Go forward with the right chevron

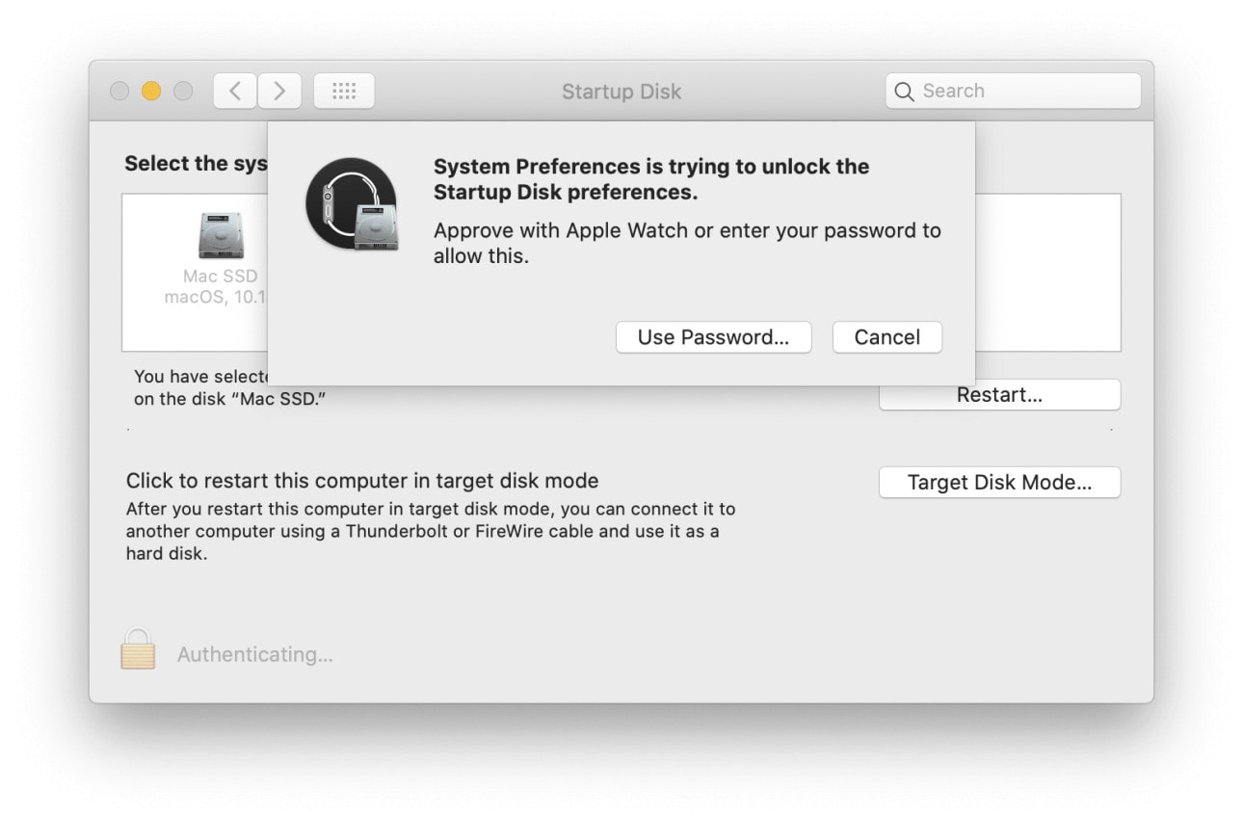(x=279, y=92)
